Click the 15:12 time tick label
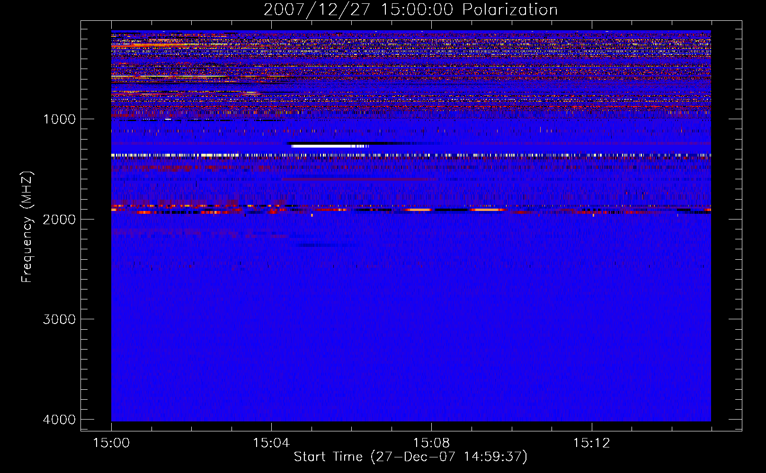 point(591,443)
